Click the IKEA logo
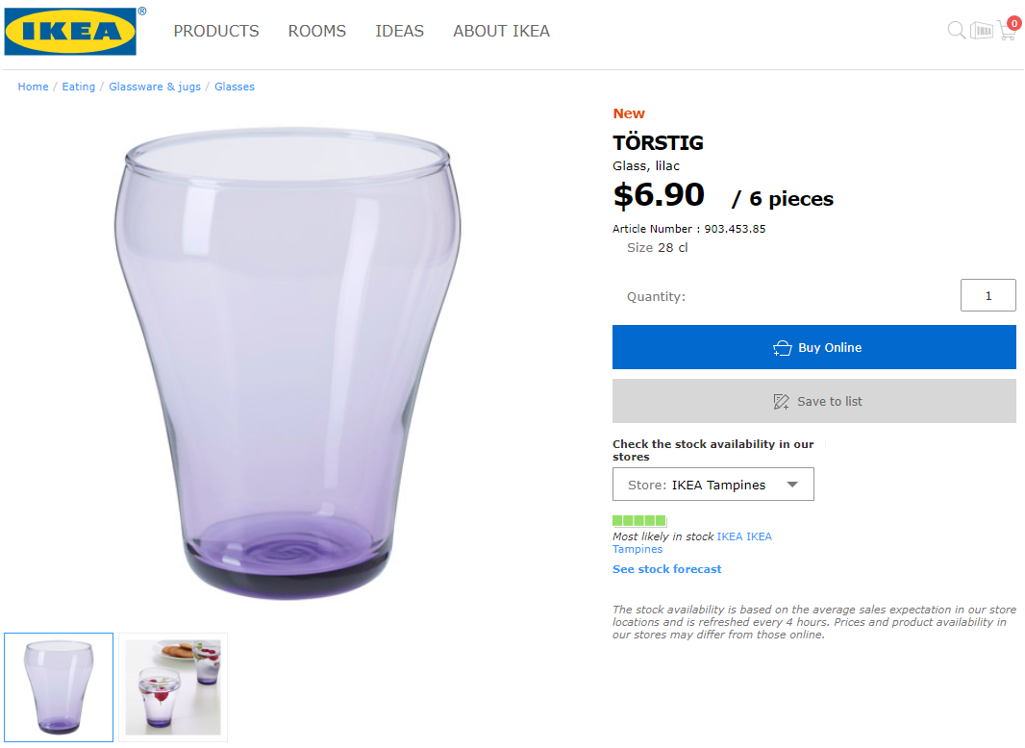This screenshot has width=1025, height=748. (x=71, y=32)
